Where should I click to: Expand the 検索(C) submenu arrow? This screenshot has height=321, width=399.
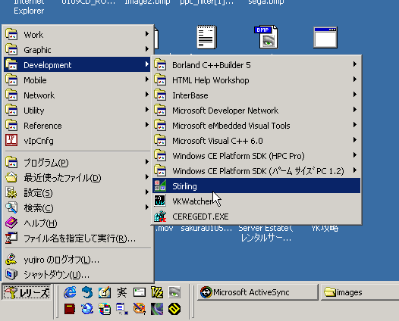click(x=147, y=207)
